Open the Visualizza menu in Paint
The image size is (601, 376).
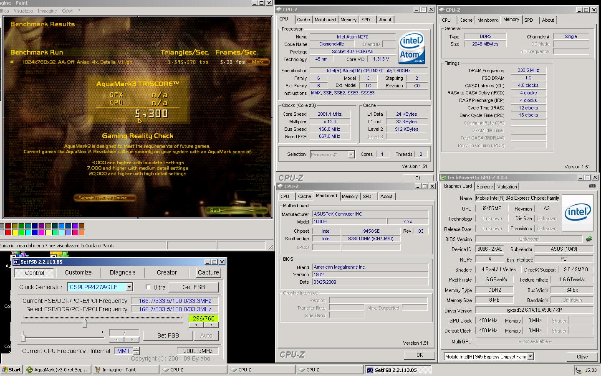[x=23, y=11]
